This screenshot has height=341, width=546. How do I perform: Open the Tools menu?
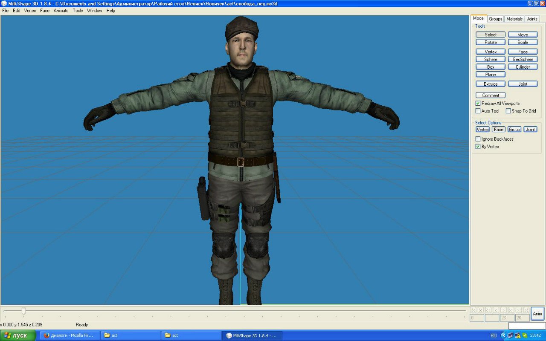coord(78,11)
